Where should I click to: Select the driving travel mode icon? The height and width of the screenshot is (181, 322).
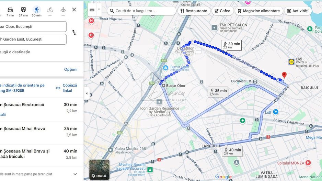(x=10, y=10)
